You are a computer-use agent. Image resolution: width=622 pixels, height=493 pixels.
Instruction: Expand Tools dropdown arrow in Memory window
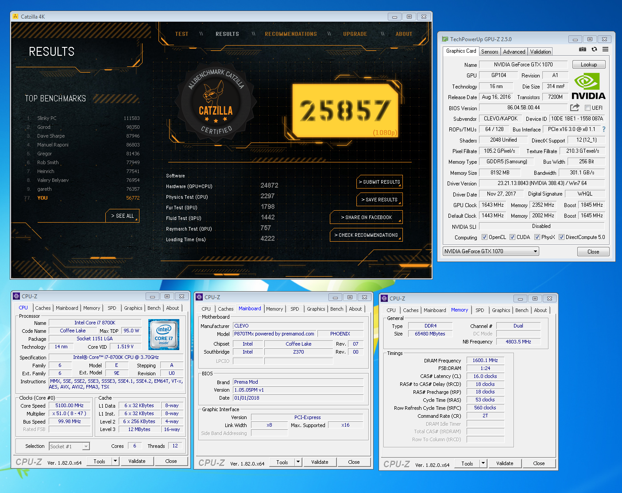(483, 463)
